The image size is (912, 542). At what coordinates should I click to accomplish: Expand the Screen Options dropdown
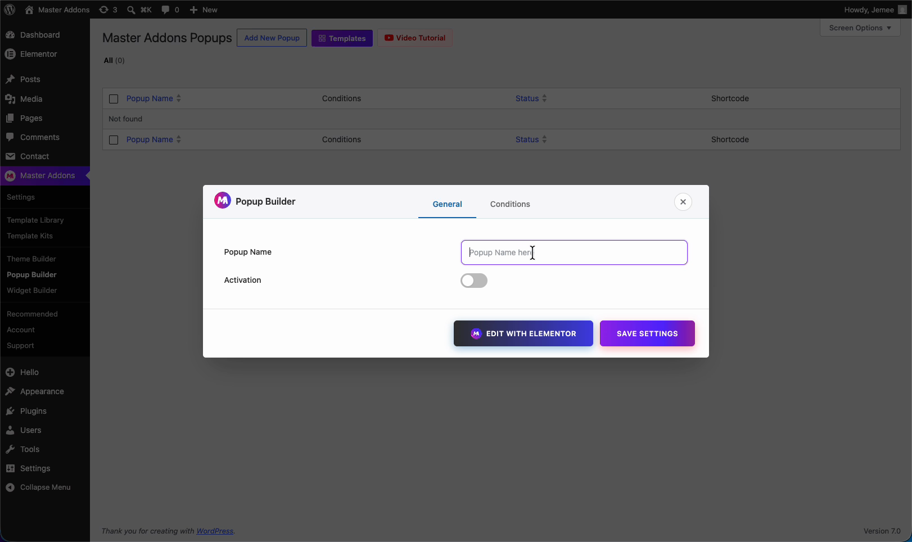click(860, 28)
